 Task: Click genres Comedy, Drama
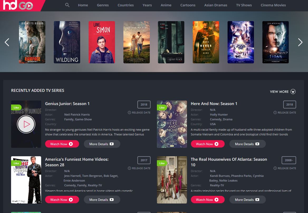coord(221,119)
